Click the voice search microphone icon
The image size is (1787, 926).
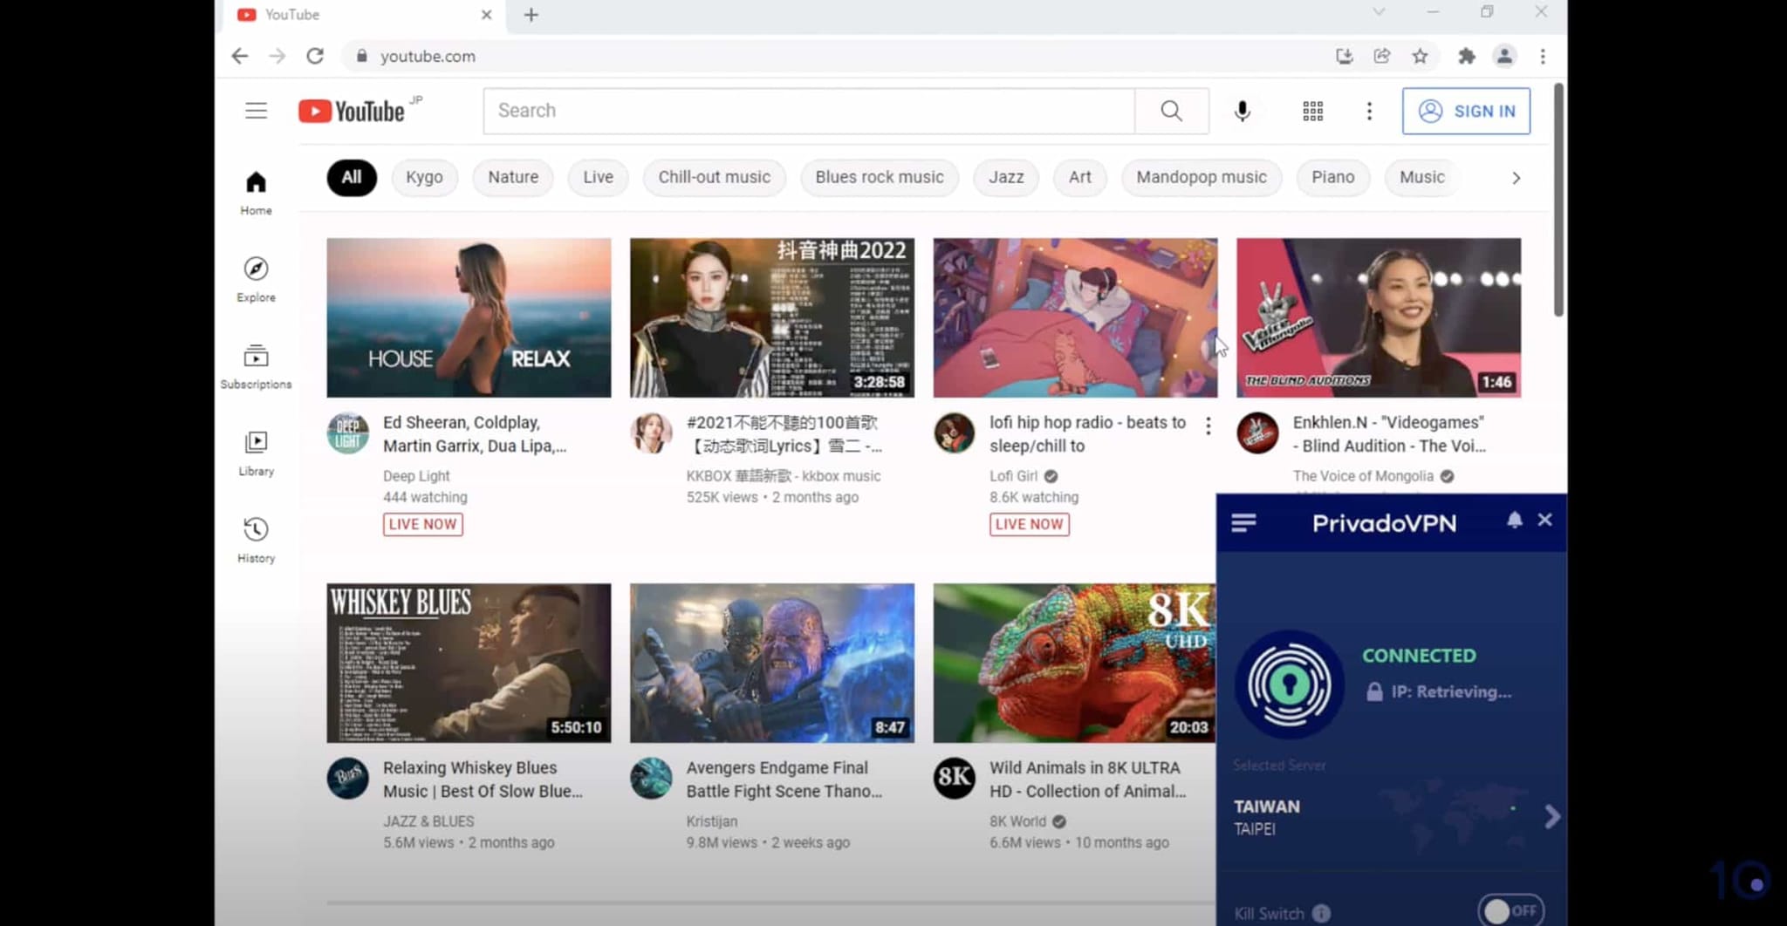click(1242, 111)
